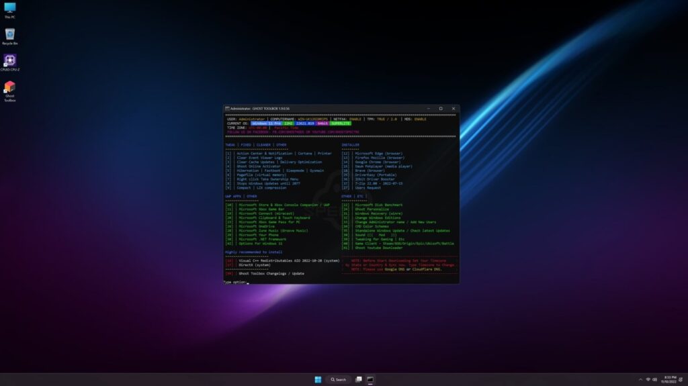Show hidden system tray icons
688x386 pixels.
tap(640, 379)
